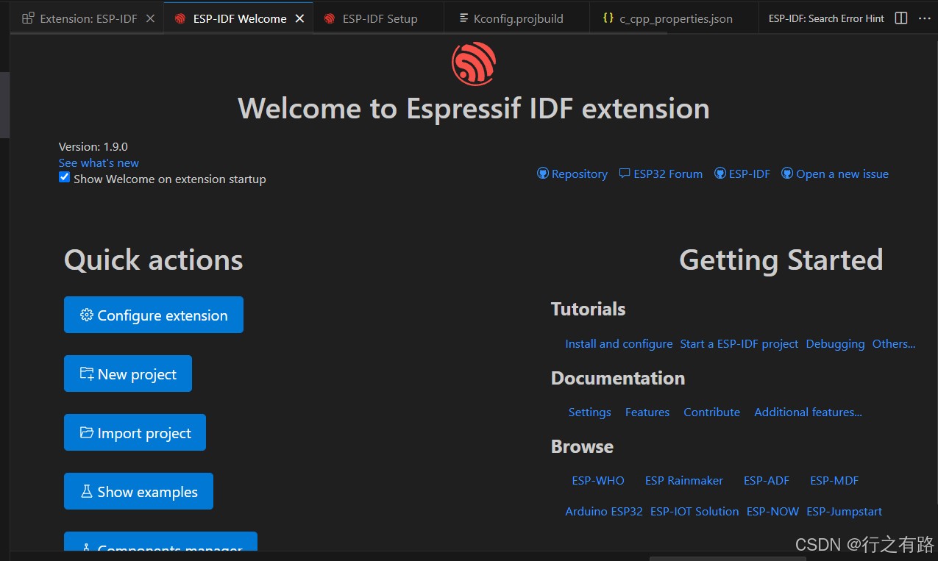Browse the ESP-ADF link
This screenshot has width=938, height=561.
coord(767,480)
